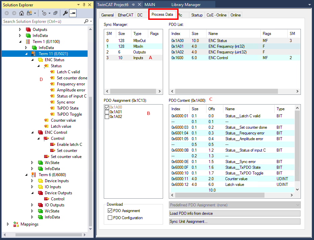314x240 pixels.
Task: Expand the Device Inputs node
Action: click(32, 181)
